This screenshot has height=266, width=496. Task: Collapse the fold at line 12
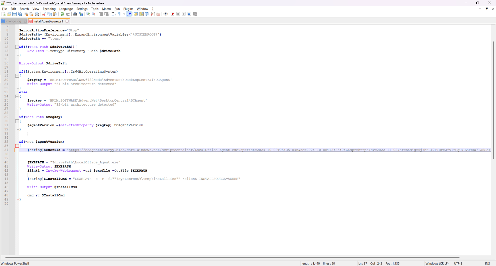[17, 47]
